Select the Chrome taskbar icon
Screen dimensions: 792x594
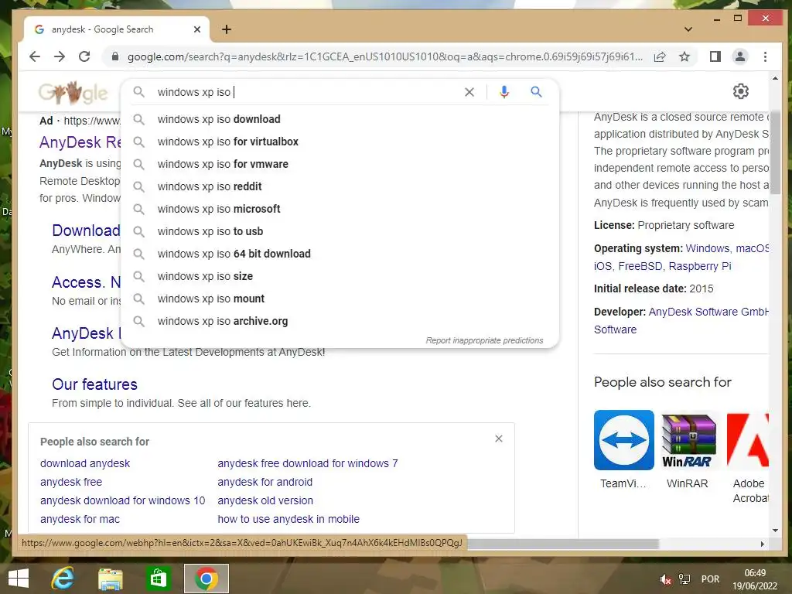point(206,579)
